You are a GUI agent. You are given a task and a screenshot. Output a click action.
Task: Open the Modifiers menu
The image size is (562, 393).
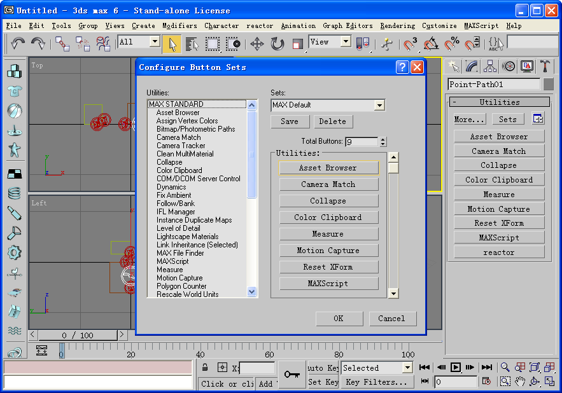pyautogui.click(x=179, y=26)
